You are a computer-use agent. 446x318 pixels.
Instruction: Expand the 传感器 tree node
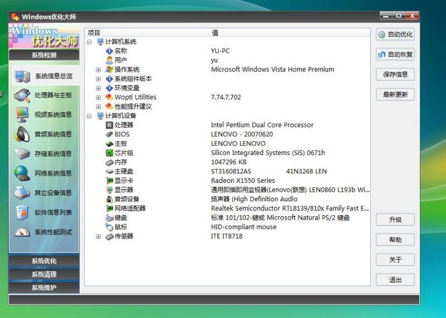(x=99, y=236)
